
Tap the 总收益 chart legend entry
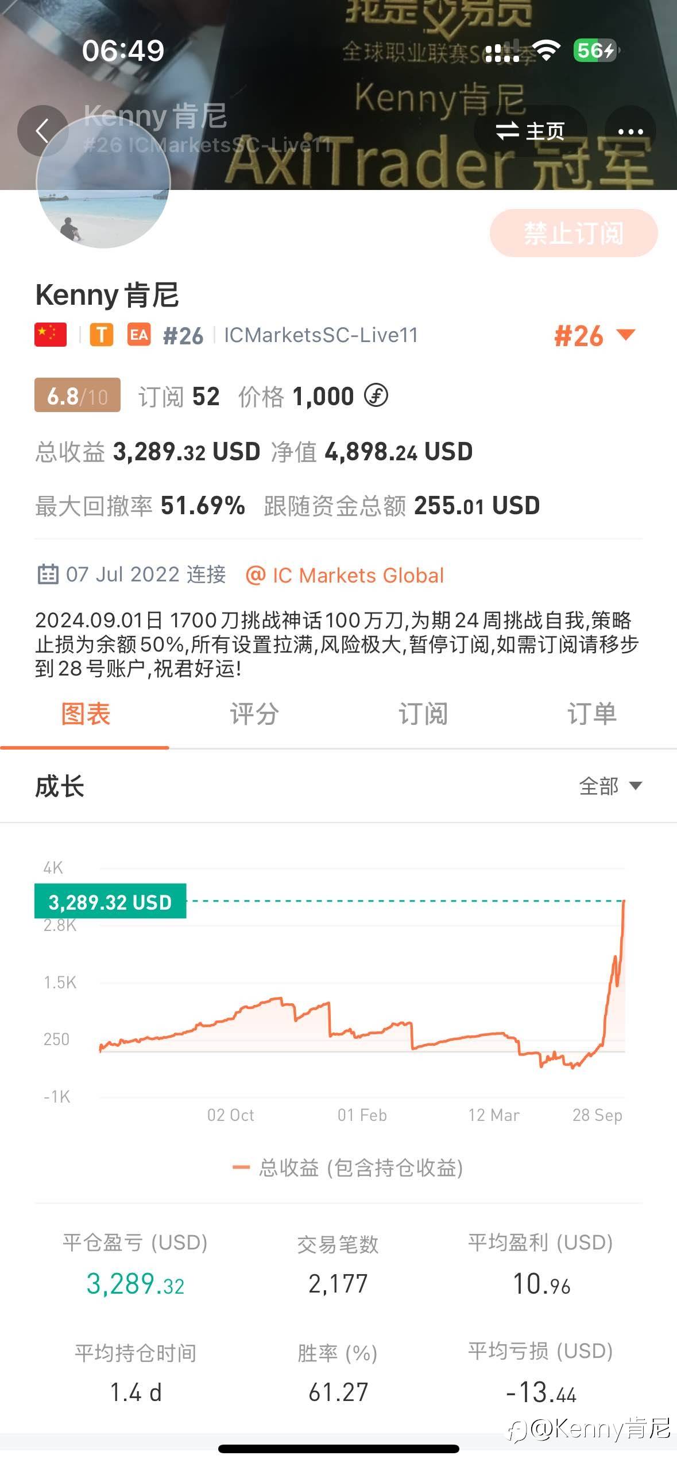(x=348, y=1167)
